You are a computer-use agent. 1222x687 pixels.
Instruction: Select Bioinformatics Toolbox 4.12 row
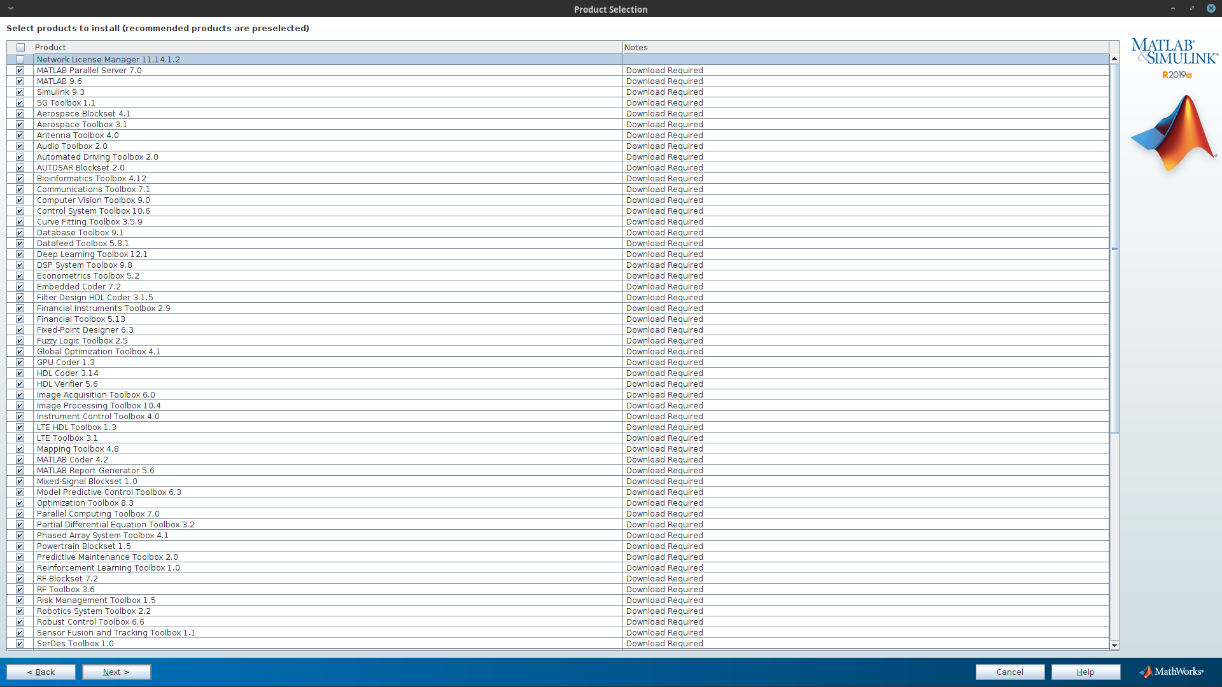pos(558,179)
